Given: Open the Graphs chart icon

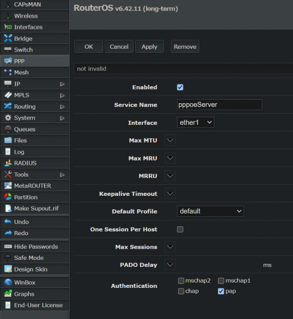Looking at the screenshot, I should (x=8, y=294).
